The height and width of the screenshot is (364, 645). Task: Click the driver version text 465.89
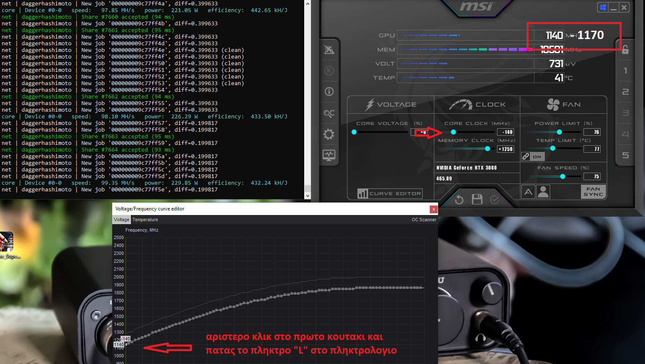point(444,178)
